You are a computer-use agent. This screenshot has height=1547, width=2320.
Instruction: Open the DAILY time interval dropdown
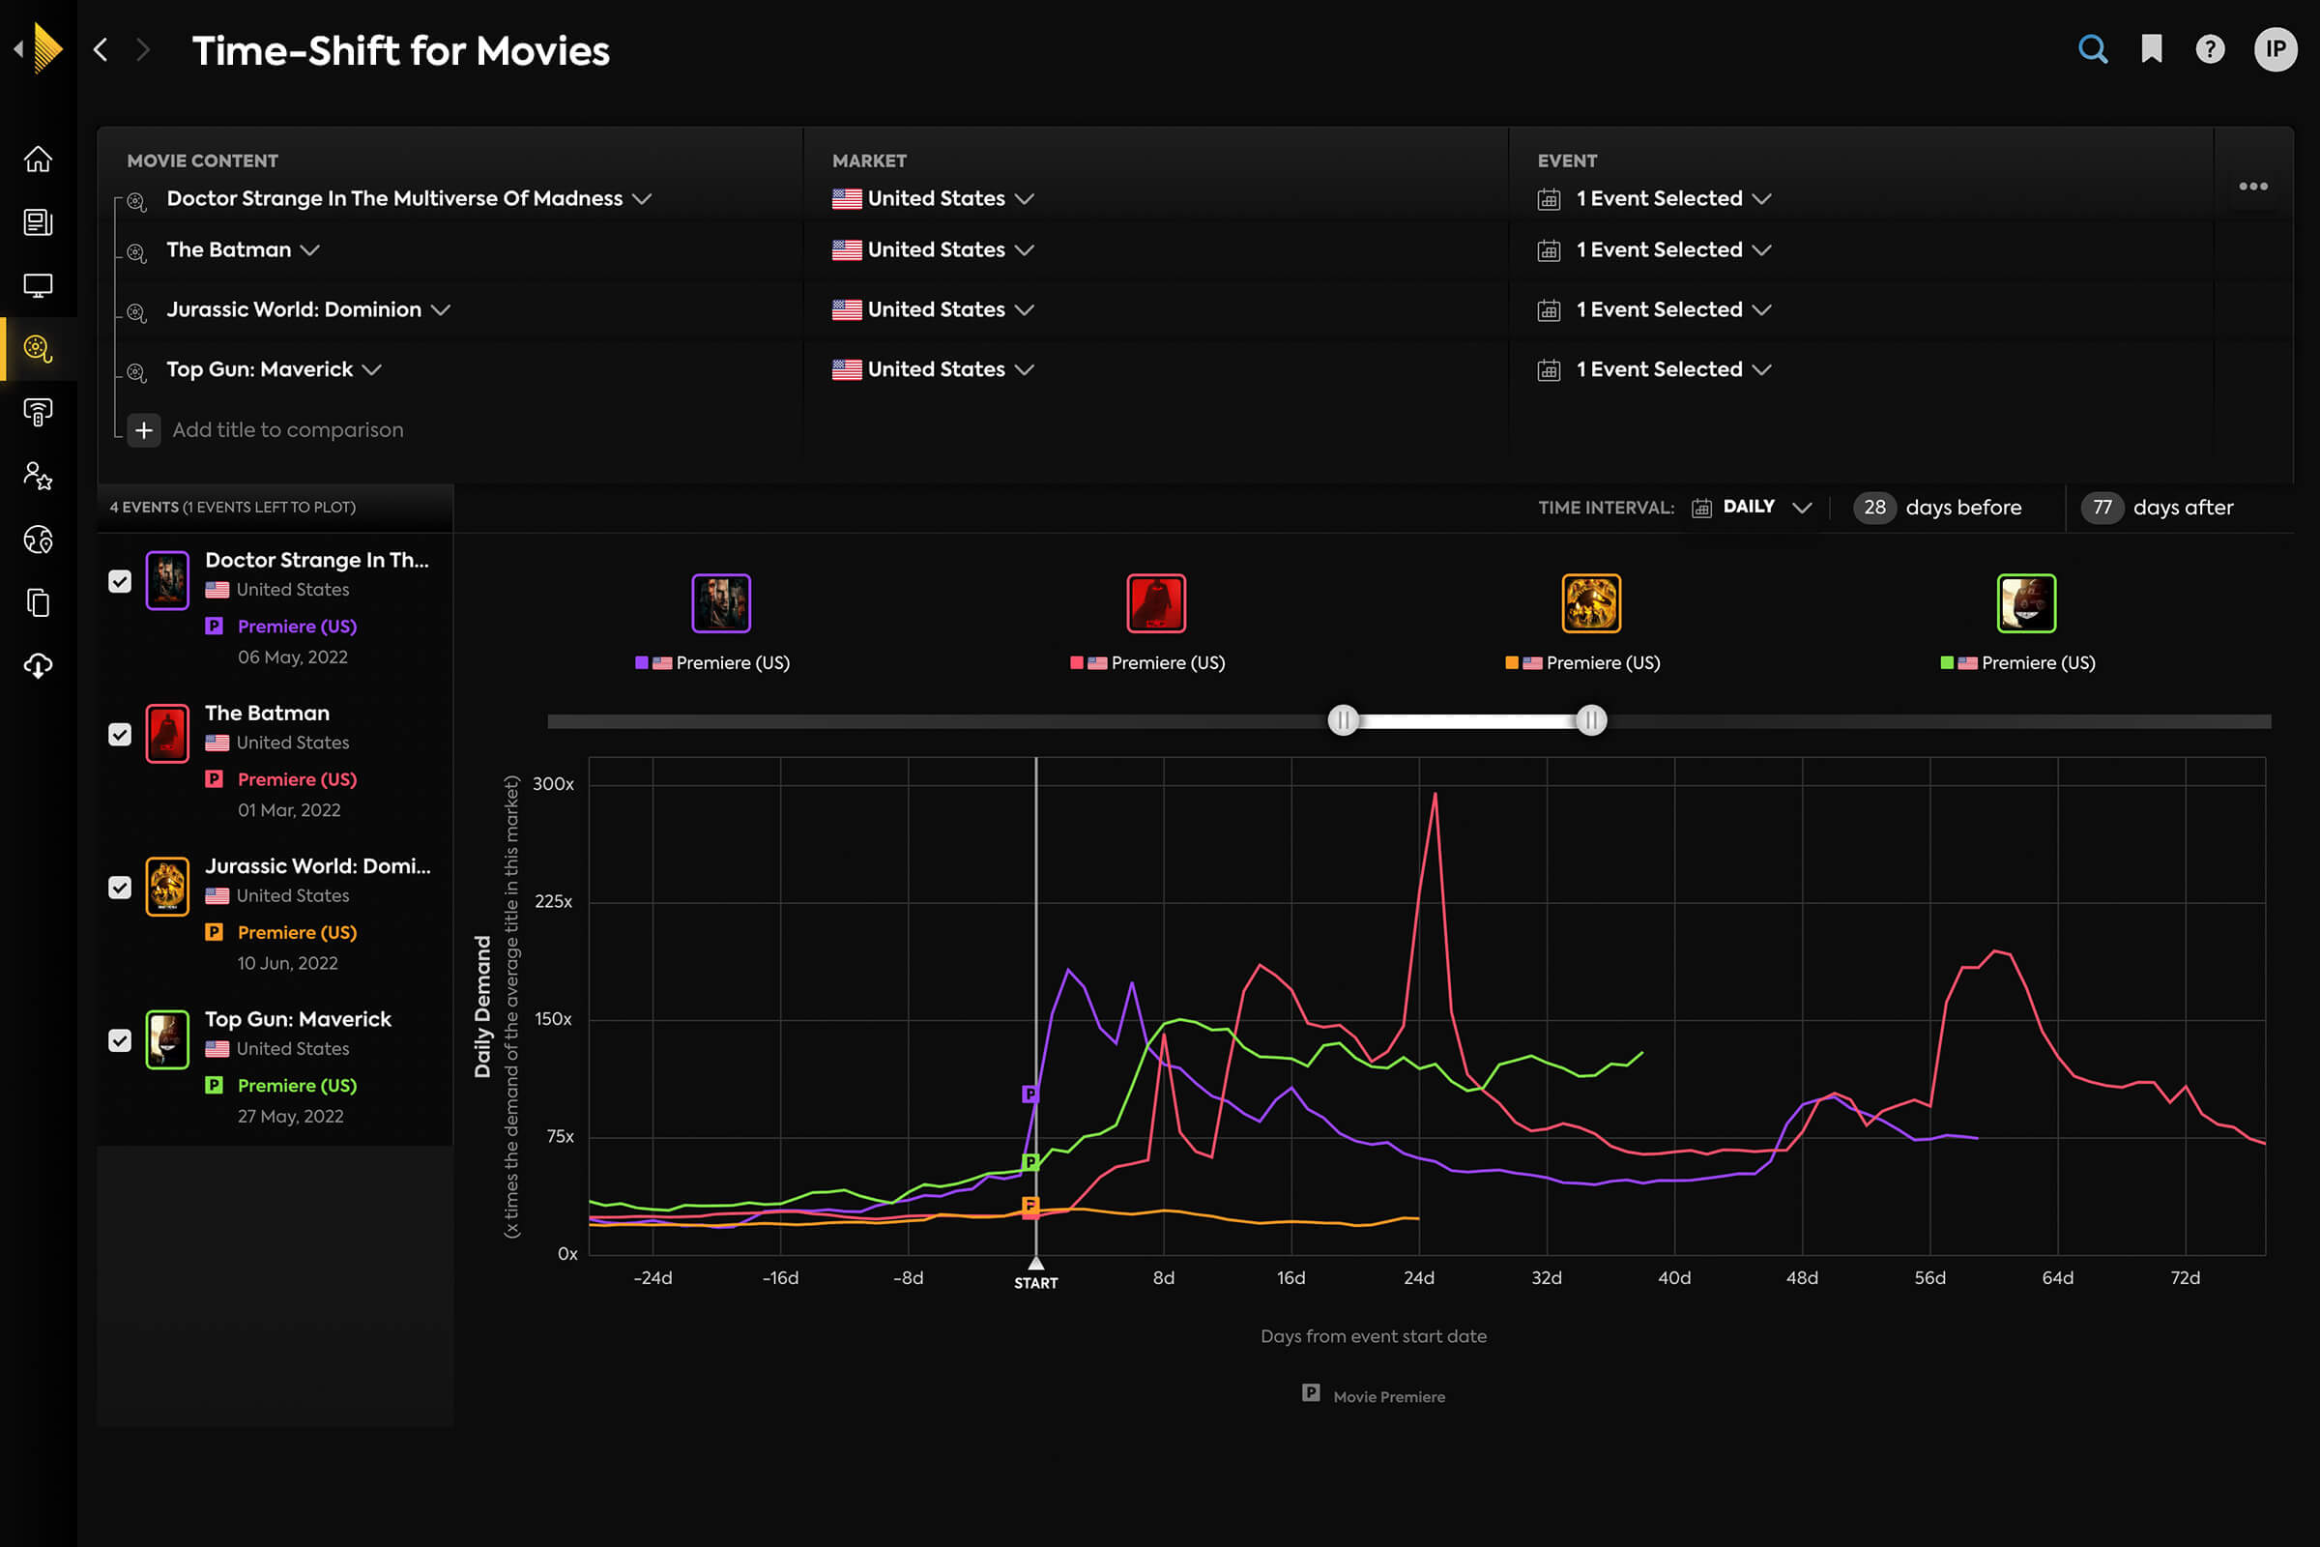point(1767,507)
